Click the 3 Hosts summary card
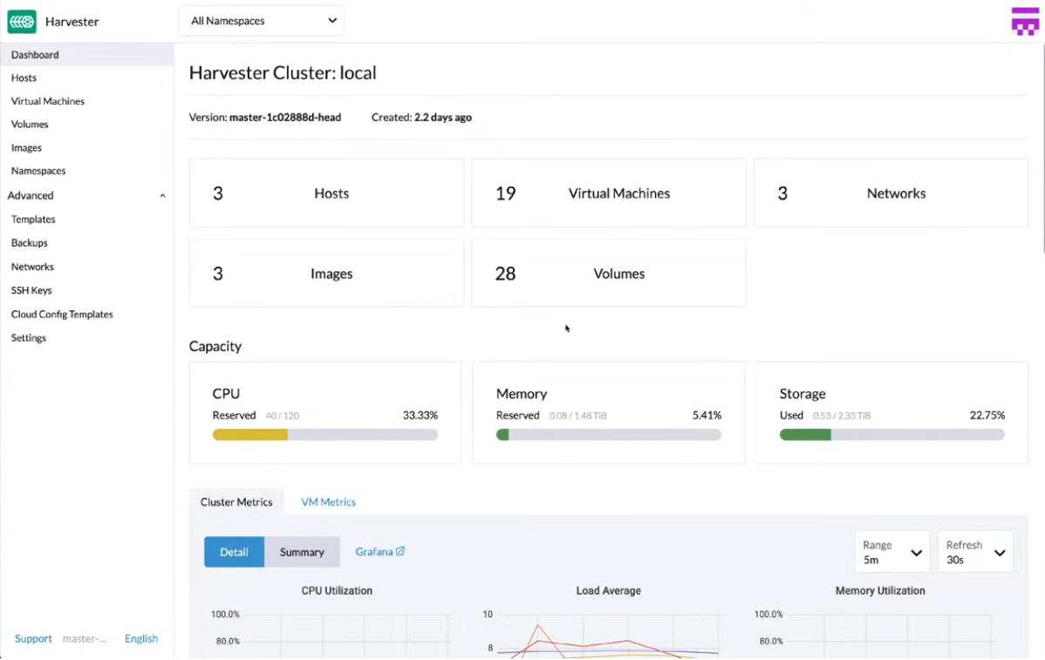This screenshot has width=1045, height=660. [326, 194]
